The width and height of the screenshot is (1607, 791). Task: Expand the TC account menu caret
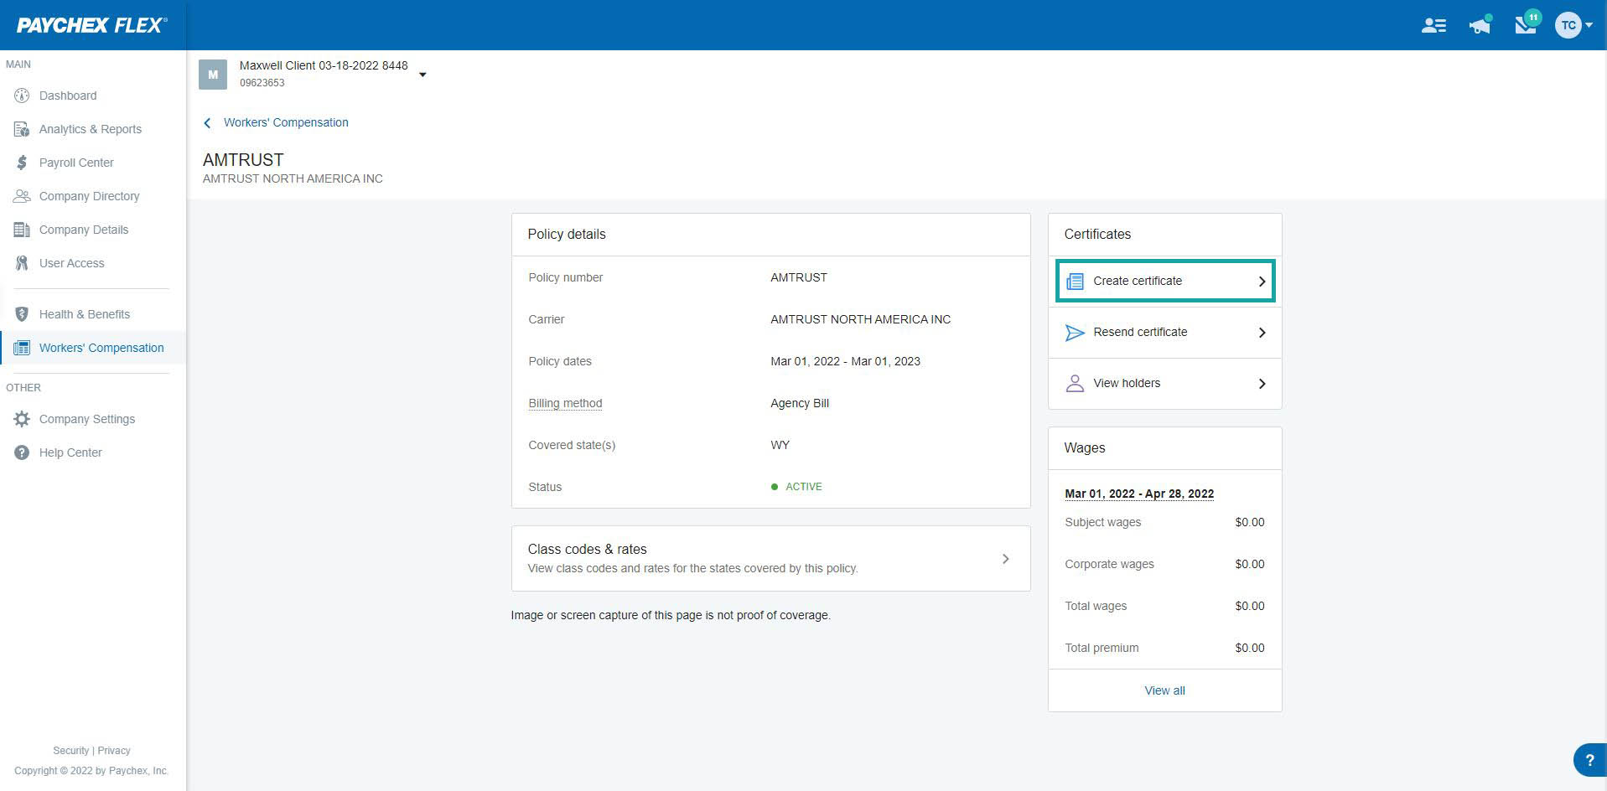(1589, 25)
